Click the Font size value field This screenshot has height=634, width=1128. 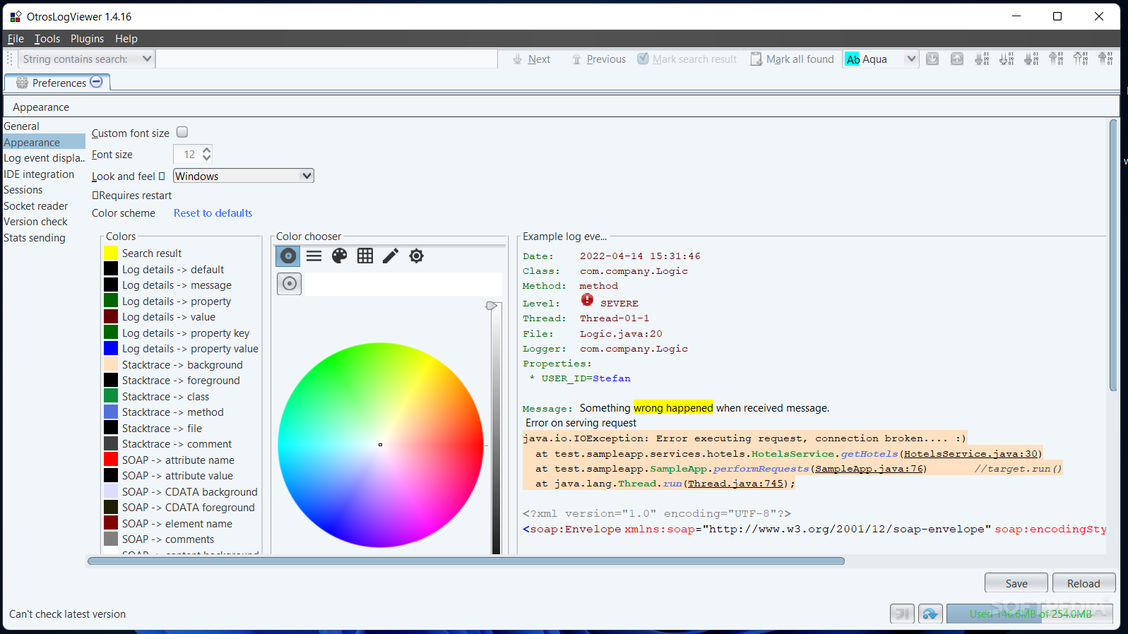click(x=187, y=154)
